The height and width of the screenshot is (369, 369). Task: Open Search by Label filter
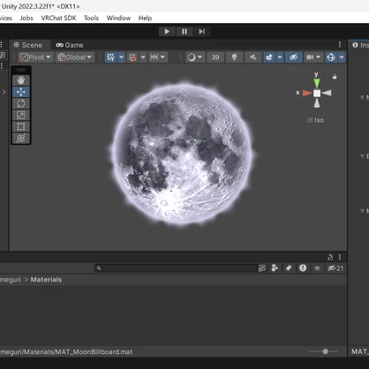tap(289, 268)
